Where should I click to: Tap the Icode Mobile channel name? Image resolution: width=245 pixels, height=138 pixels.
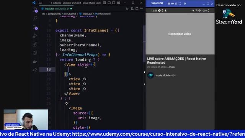point(163,76)
